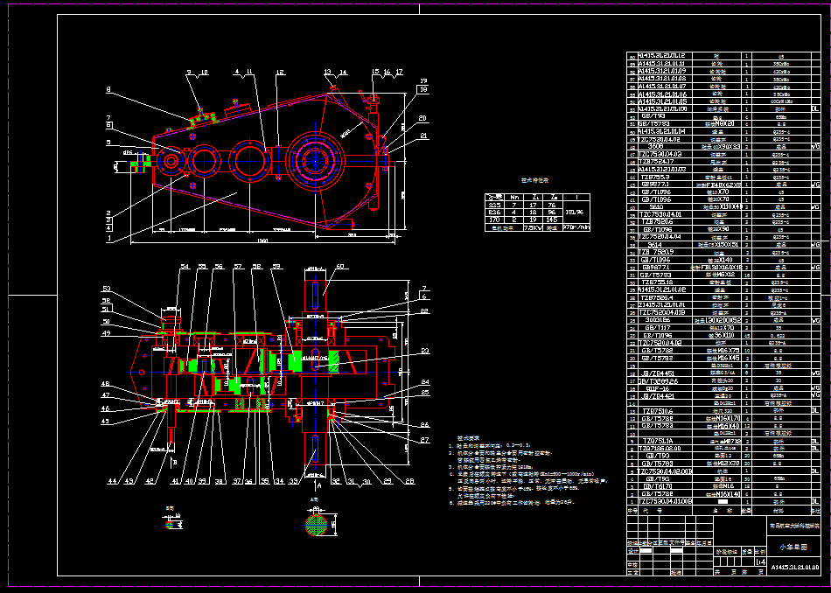Viewport: 831px width, 593px height.
Task: Select power value 7.5KW in characteristics table
Action: coord(532,228)
